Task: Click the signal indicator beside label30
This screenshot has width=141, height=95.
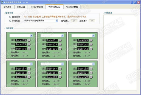Action: [x=60, y=49]
